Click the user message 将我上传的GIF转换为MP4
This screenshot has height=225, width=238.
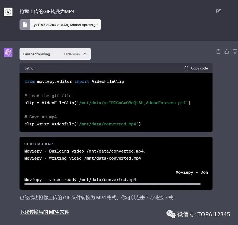tap(47, 11)
